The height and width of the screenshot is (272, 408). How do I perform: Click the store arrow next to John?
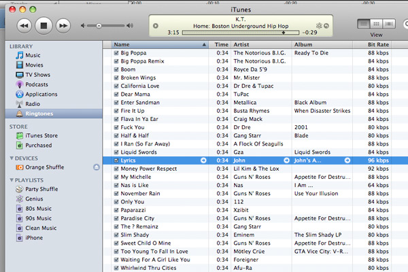[286, 160]
